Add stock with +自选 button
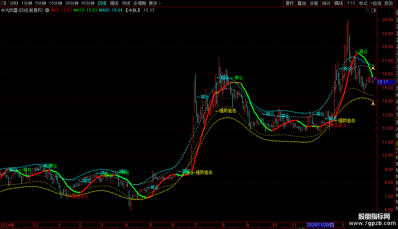This screenshot has height=229, width=398. [376, 3]
